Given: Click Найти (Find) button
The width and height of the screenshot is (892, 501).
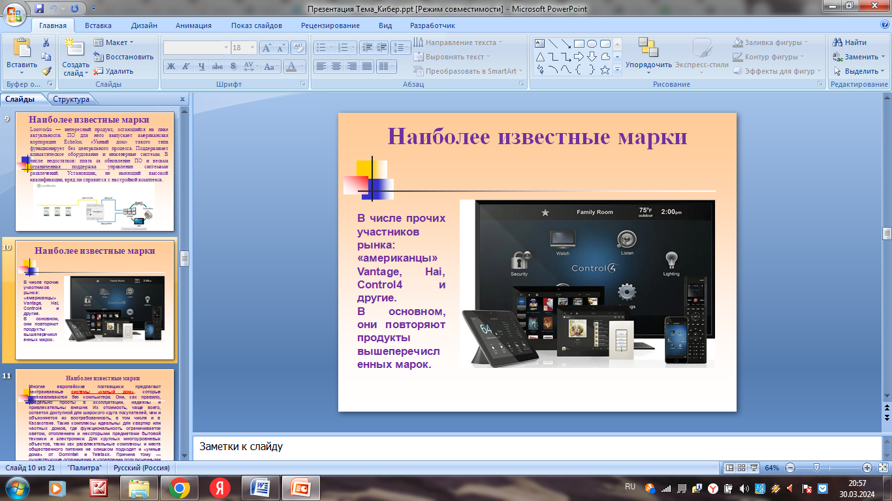Looking at the screenshot, I should click(850, 42).
